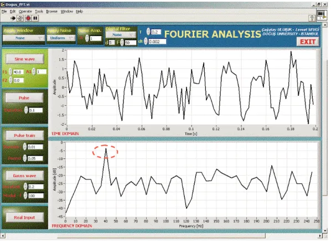Open the Edit menu
This screenshot has height=241, width=331.
point(13,12)
